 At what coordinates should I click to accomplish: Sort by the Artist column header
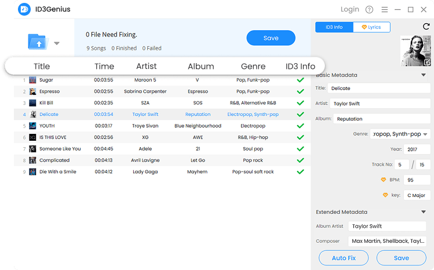pyautogui.click(x=147, y=67)
